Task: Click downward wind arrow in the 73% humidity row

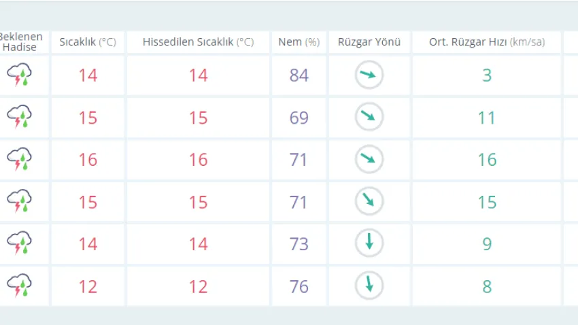Action: 369,243
